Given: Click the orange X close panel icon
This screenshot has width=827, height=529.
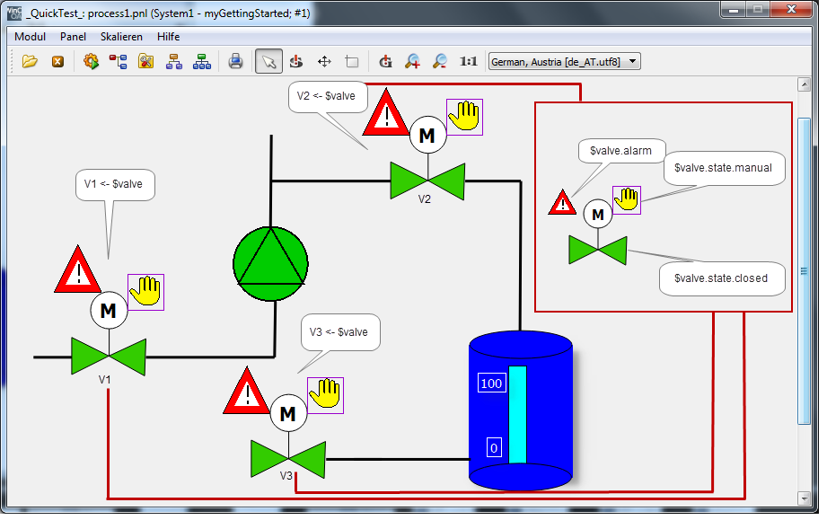Looking at the screenshot, I should coord(57,62).
